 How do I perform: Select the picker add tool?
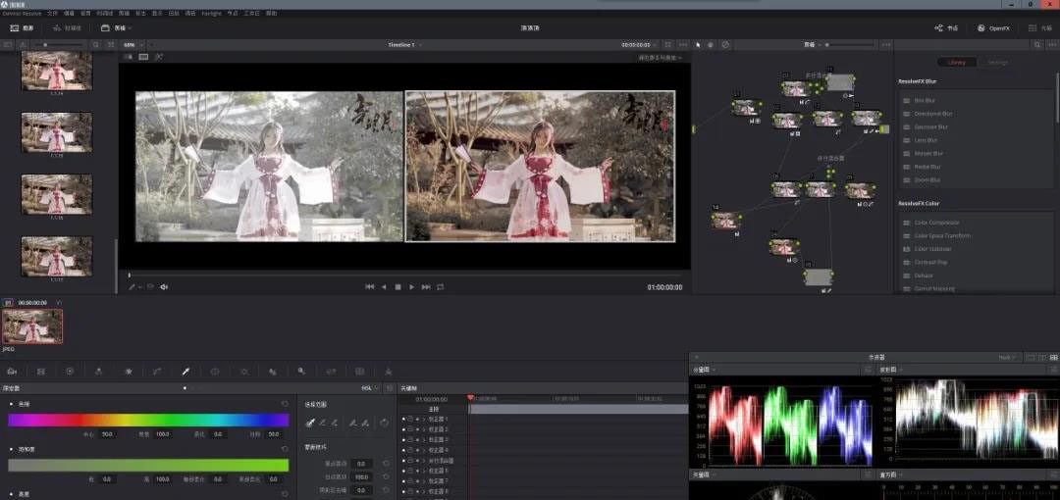334,423
